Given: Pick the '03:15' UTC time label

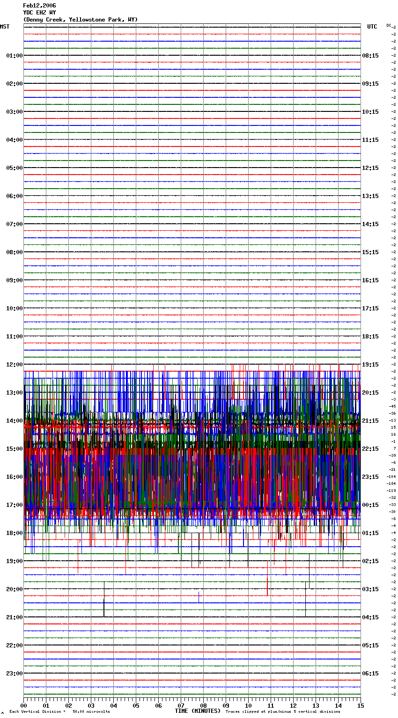Looking at the screenshot, I should (x=370, y=589).
